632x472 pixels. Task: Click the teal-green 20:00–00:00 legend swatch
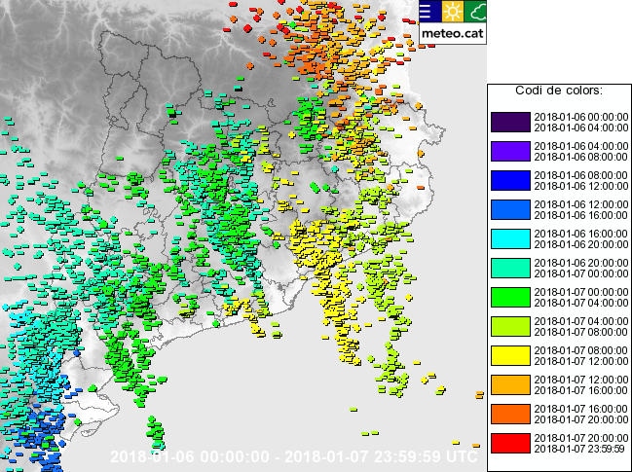511,268
